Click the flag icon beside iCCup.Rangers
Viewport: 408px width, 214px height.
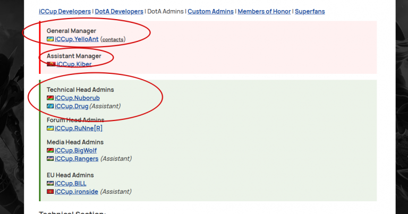(50, 159)
